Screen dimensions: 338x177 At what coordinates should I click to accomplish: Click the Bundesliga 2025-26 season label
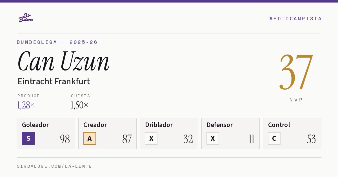tap(57, 42)
